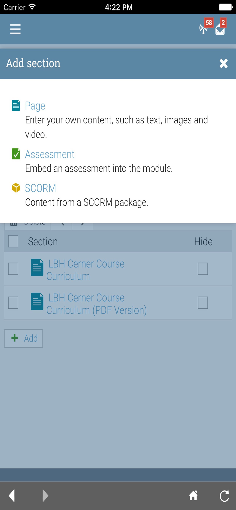Reload the page with refresh icon

[225, 496]
